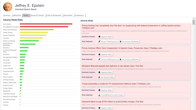The image size is (196, 110).
Task: Click the Negative sentiment icon in first article
Action: (x=100, y=36)
